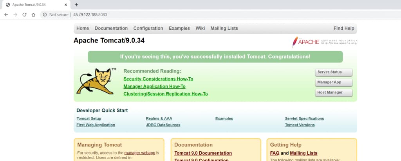Click Find Help in the navigation bar

(344, 28)
